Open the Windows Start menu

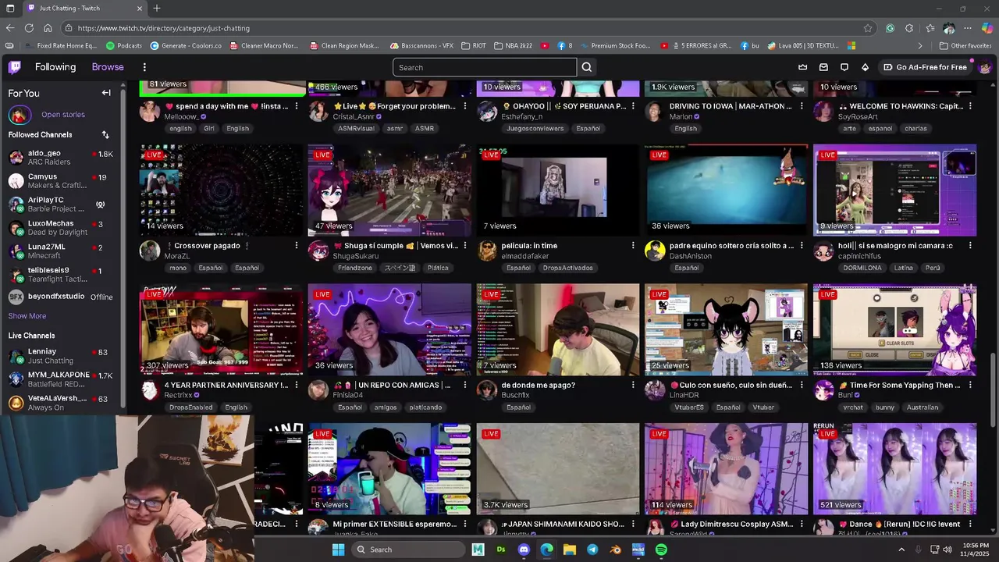click(338, 550)
